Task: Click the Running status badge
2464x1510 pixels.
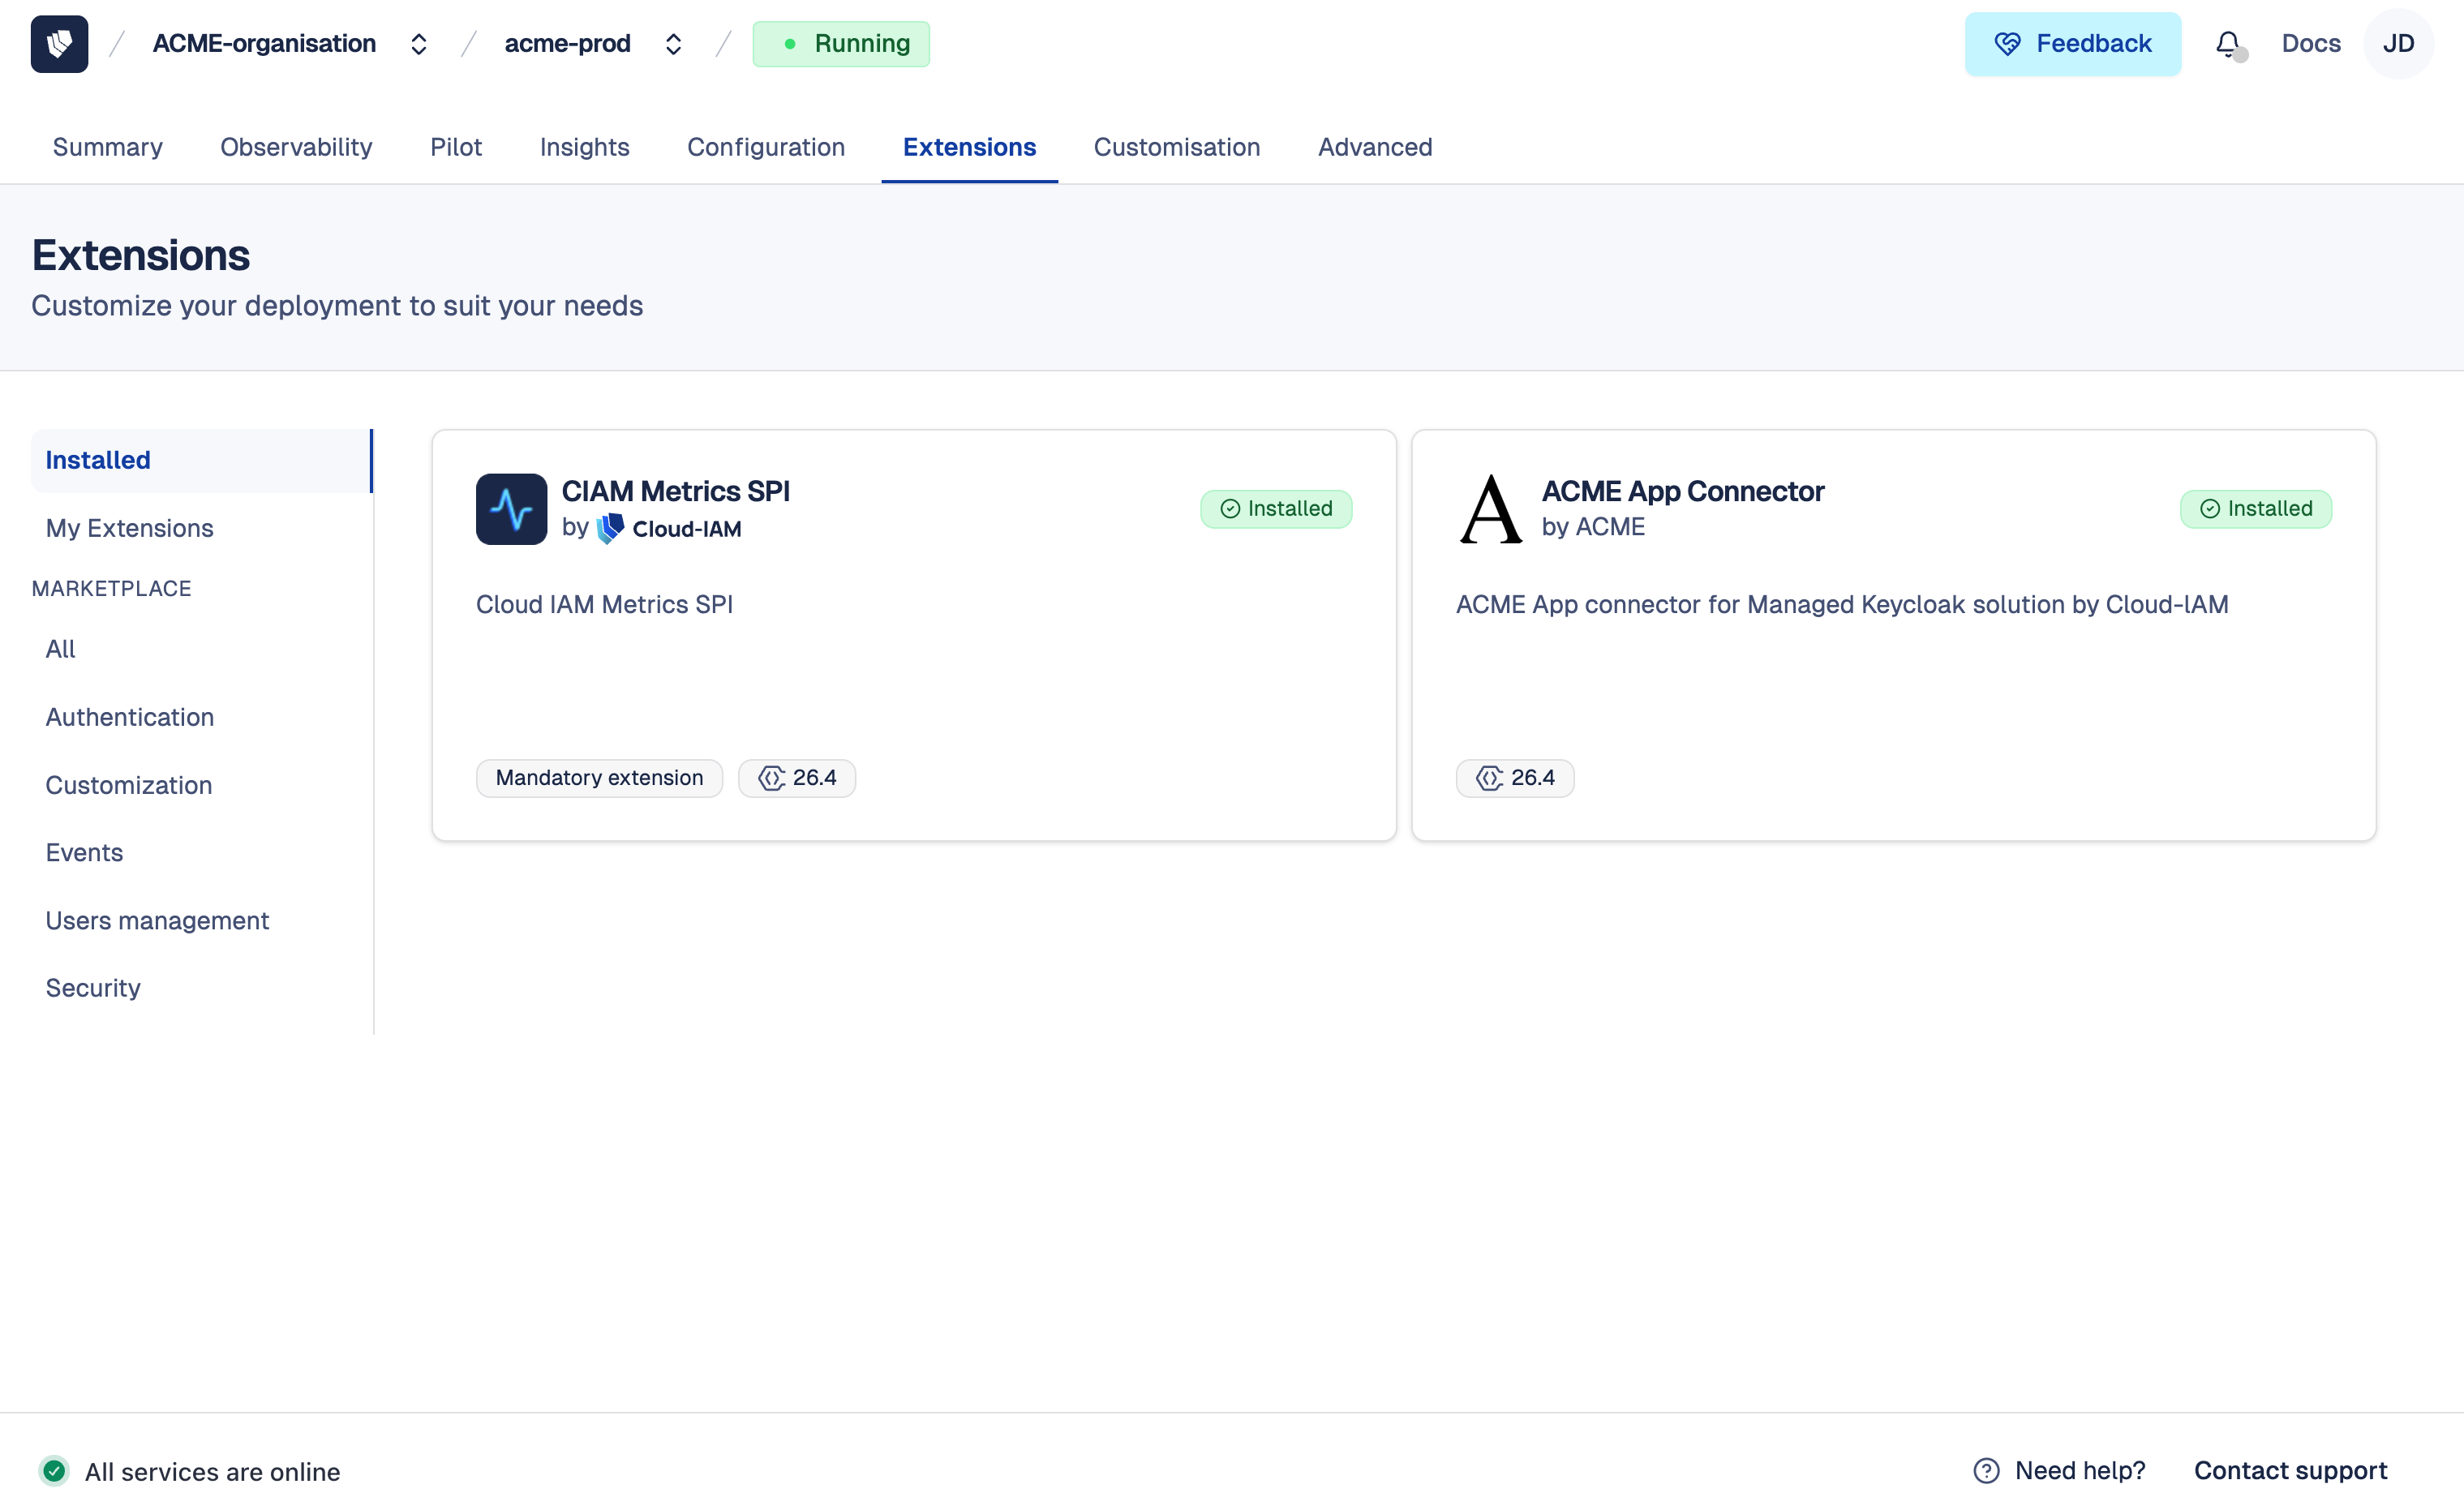Action: [841, 43]
